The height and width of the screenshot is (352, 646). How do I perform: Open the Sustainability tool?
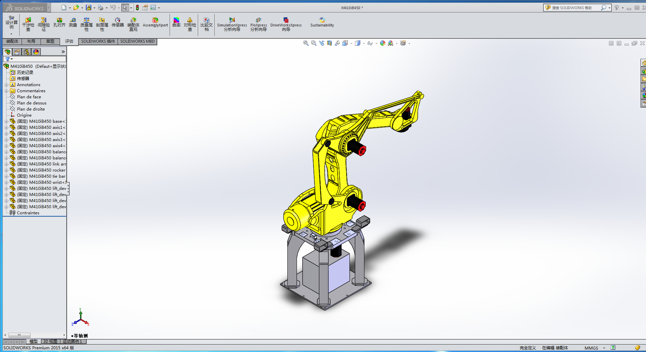click(321, 24)
